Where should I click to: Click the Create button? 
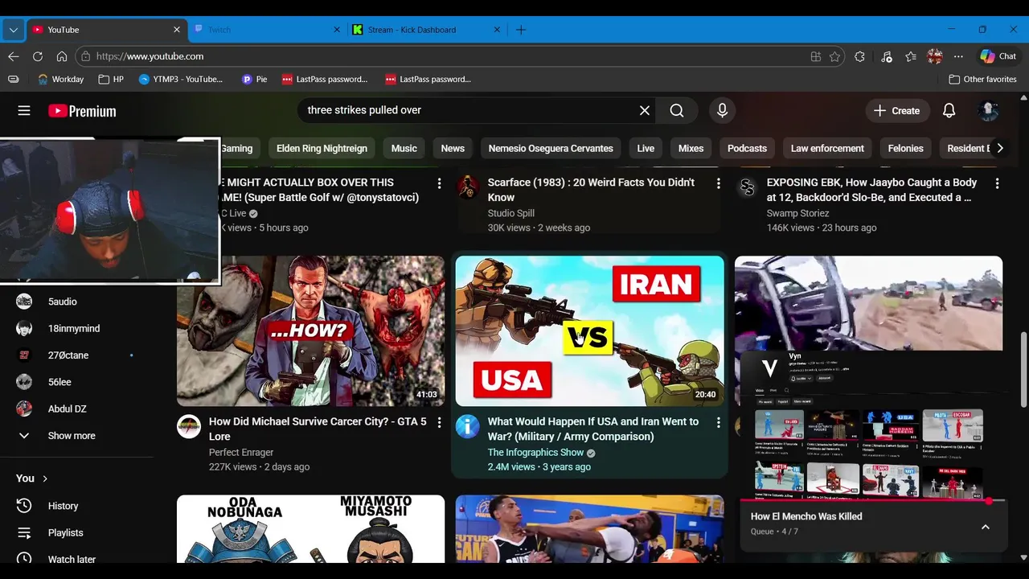[x=897, y=111]
